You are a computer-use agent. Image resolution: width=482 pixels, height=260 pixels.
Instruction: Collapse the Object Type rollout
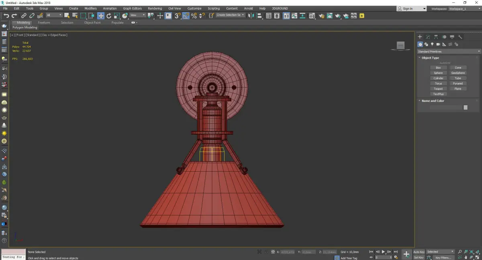click(430, 58)
